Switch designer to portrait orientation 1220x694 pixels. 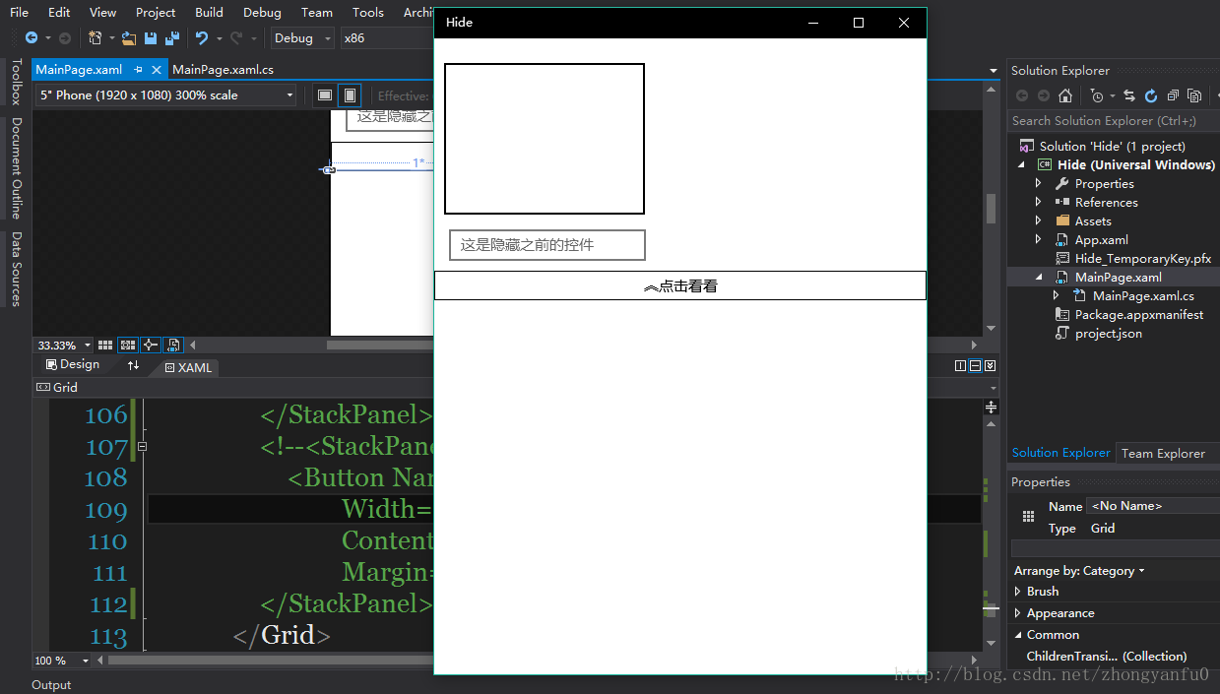click(x=349, y=95)
